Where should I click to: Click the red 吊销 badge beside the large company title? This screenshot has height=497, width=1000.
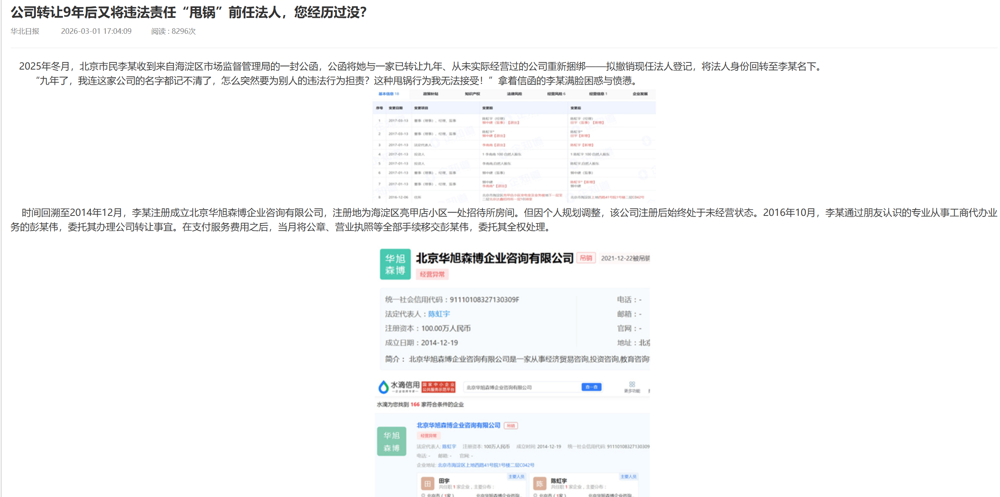pyautogui.click(x=586, y=258)
